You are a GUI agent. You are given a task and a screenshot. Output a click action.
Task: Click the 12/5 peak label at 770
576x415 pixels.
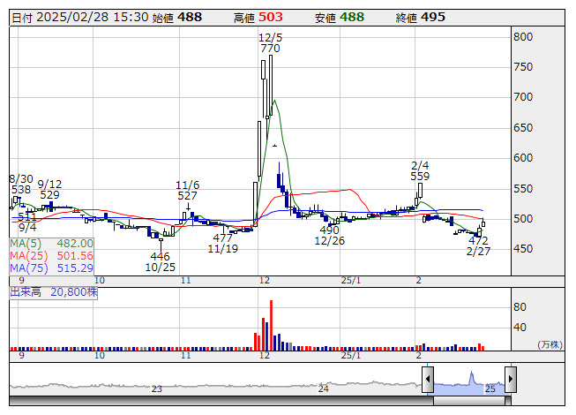click(270, 43)
